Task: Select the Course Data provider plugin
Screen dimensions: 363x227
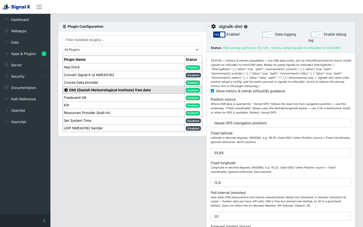Action: click(132, 82)
